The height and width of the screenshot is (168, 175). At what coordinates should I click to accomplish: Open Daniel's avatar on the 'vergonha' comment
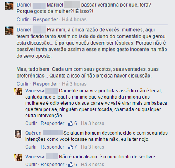point(9,6)
